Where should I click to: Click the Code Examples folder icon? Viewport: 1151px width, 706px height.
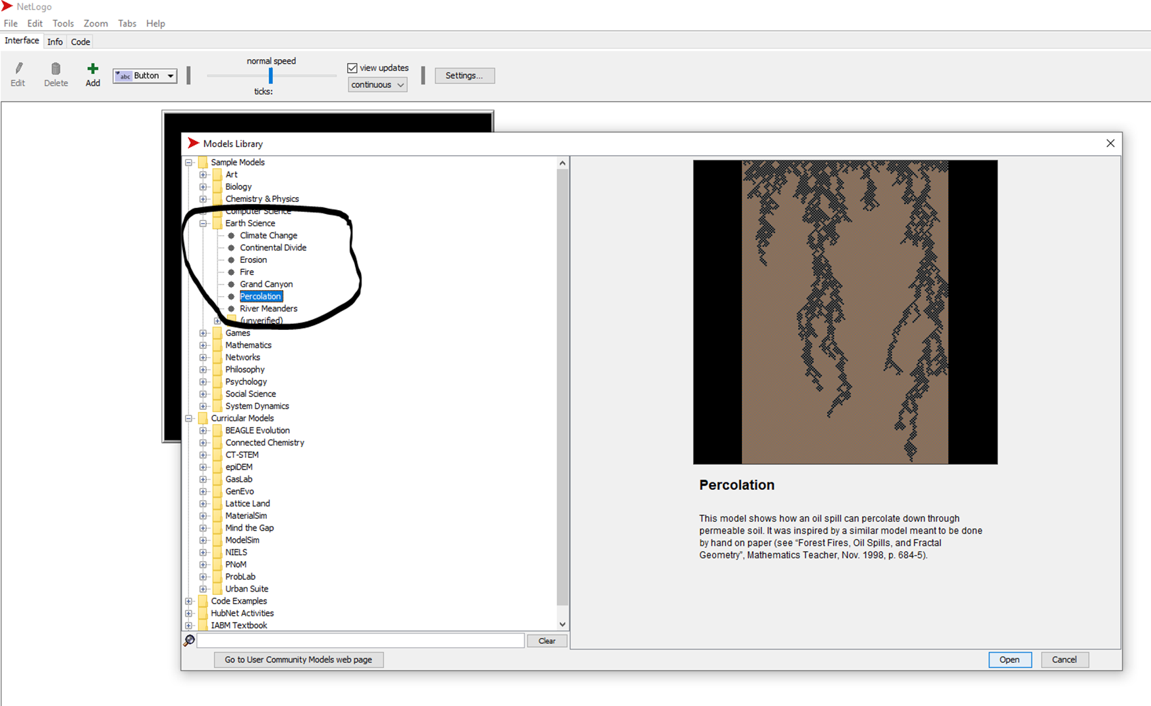pyautogui.click(x=203, y=601)
